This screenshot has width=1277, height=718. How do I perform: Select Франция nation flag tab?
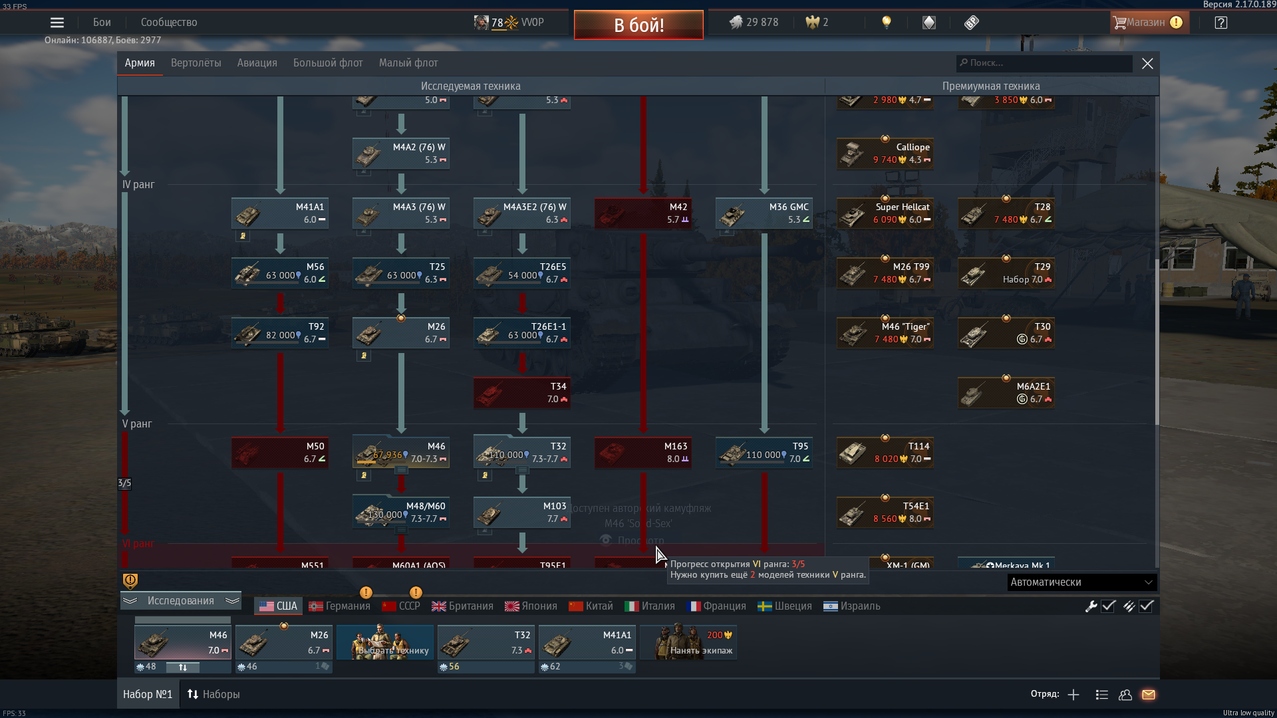click(716, 606)
